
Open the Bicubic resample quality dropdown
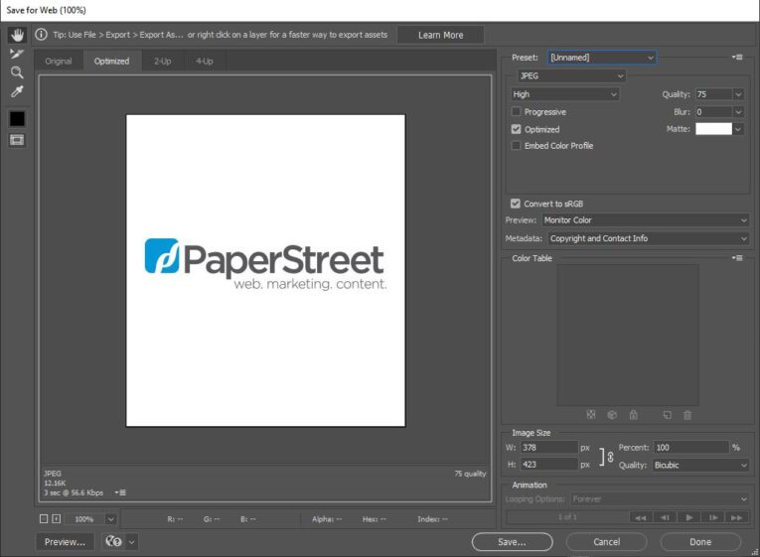click(700, 465)
